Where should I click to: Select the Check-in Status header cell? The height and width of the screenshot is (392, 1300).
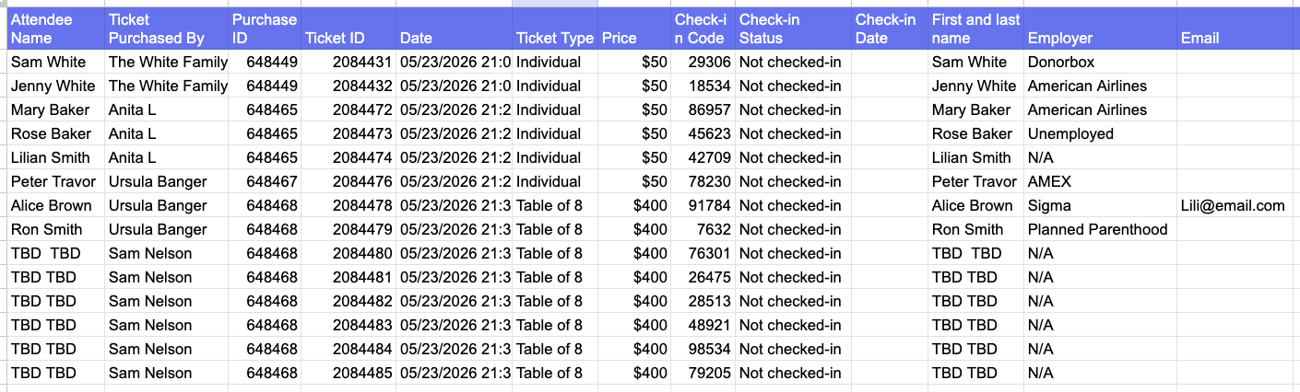click(x=793, y=29)
